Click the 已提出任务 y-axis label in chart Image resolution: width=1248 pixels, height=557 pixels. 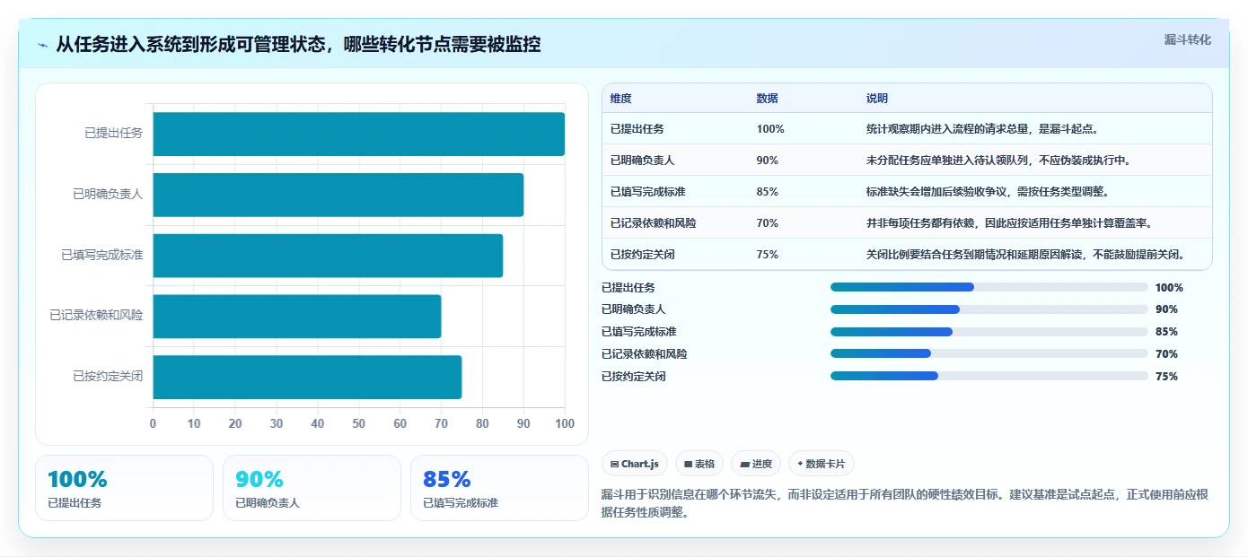click(x=113, y=134)
